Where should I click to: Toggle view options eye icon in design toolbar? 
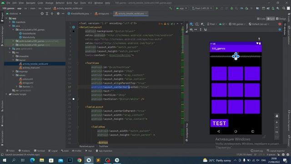click(191, 29)
